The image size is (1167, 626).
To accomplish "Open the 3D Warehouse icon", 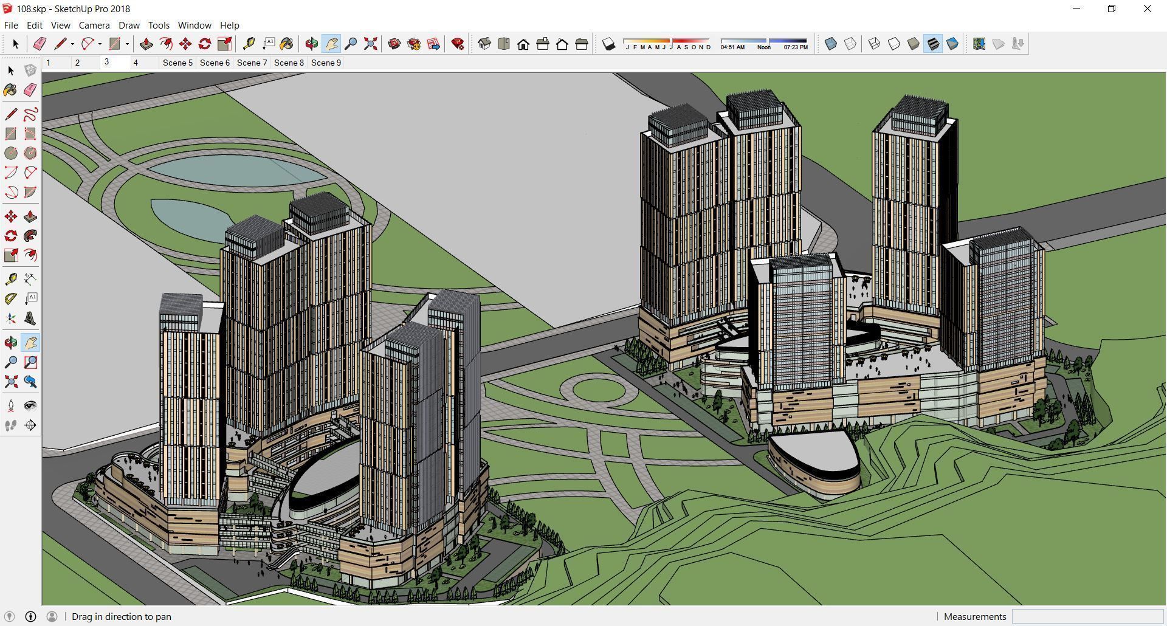I will click(x=394, y=44).
